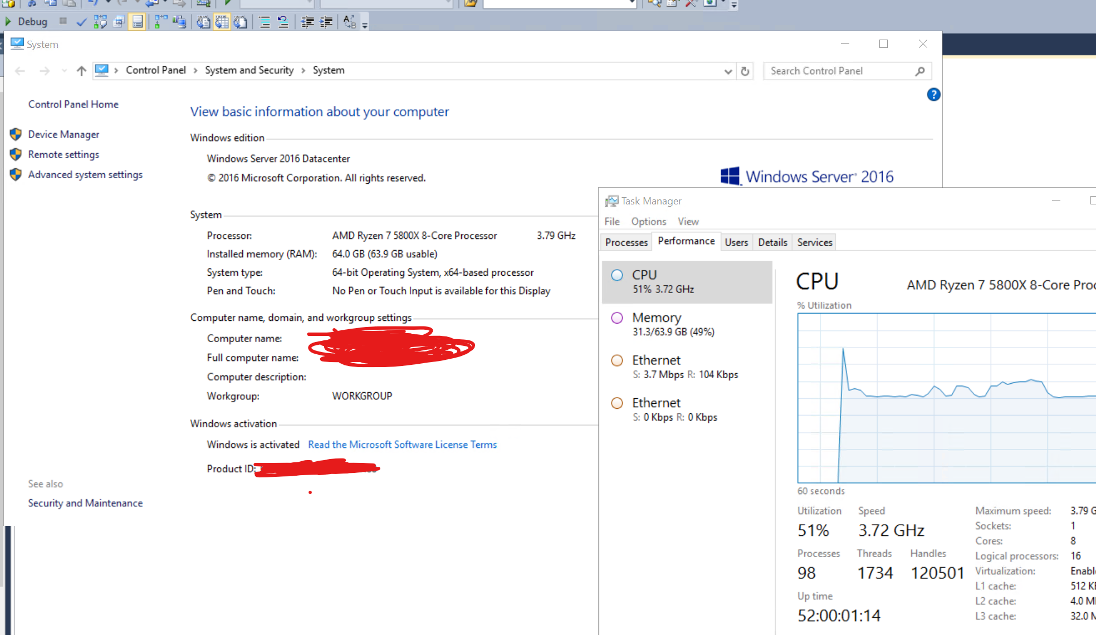Toggle IntelliSense enabled in the toolbar

[137, 22]
